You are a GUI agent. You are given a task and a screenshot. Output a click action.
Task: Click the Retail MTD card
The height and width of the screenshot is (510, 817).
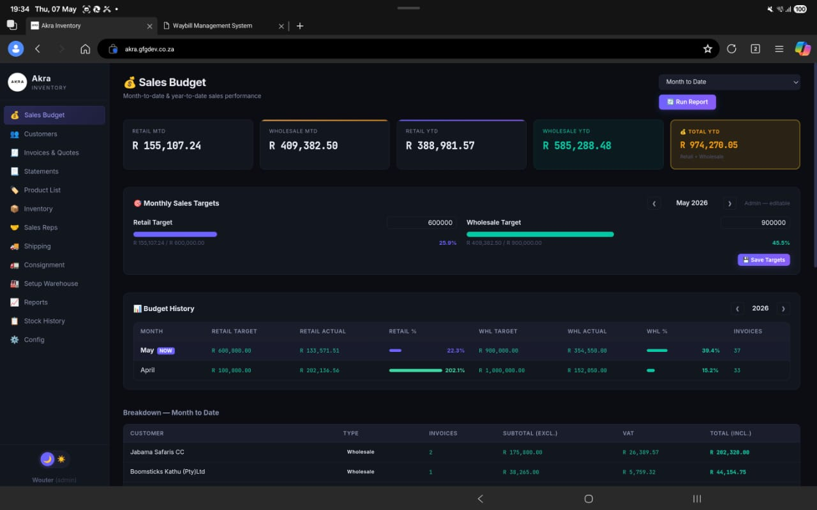tap(188, 145)
